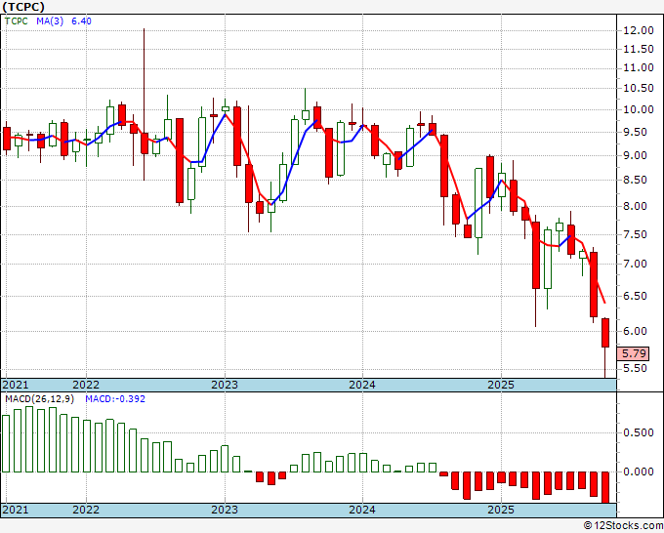
Task: Click the latest red candlestick near 6.00
Action: 605,333
